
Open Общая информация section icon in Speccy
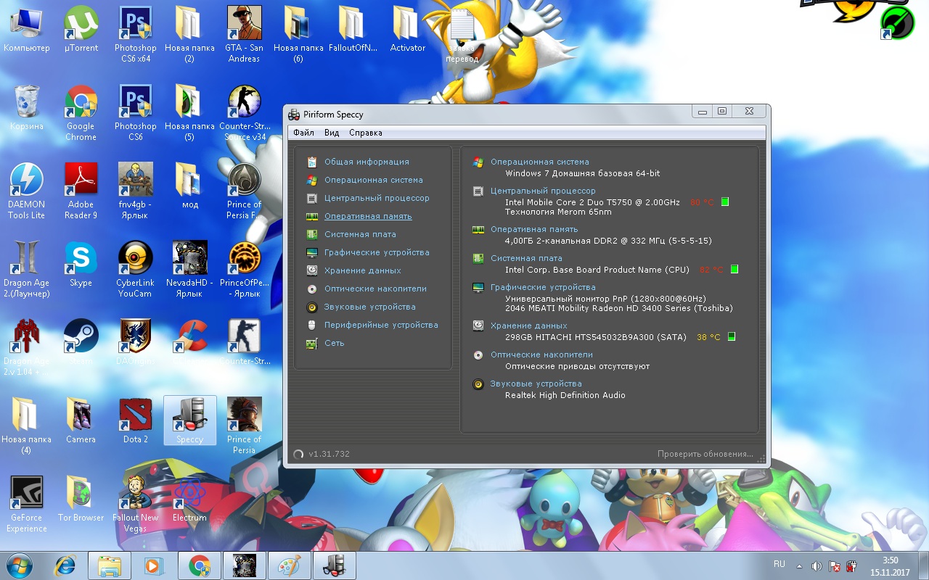point(312,162)
